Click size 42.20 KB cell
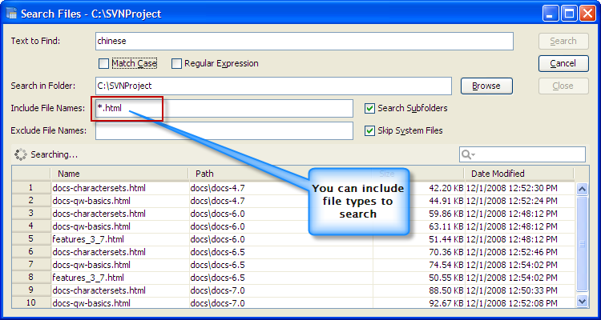The width and height of the screenshot is (601, 320). coord(446,188)
